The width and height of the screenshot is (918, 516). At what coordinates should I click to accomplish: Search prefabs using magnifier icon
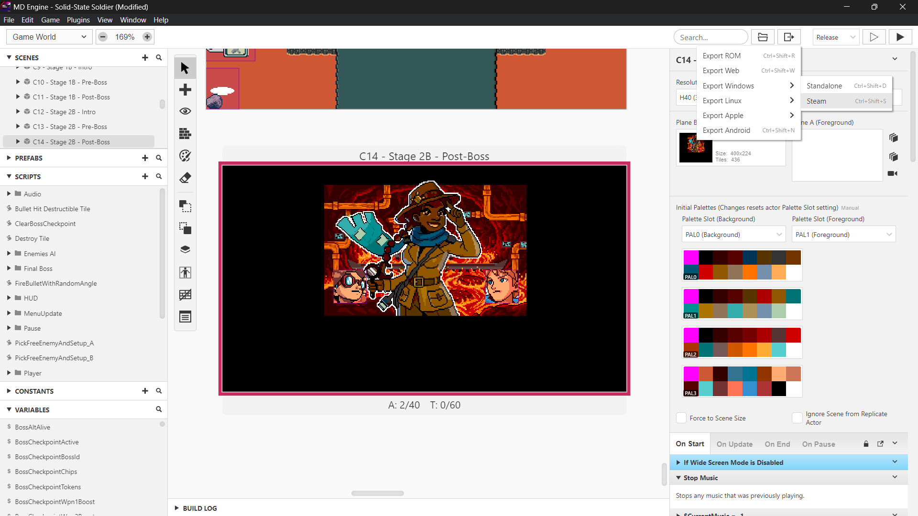pos(159,158)
